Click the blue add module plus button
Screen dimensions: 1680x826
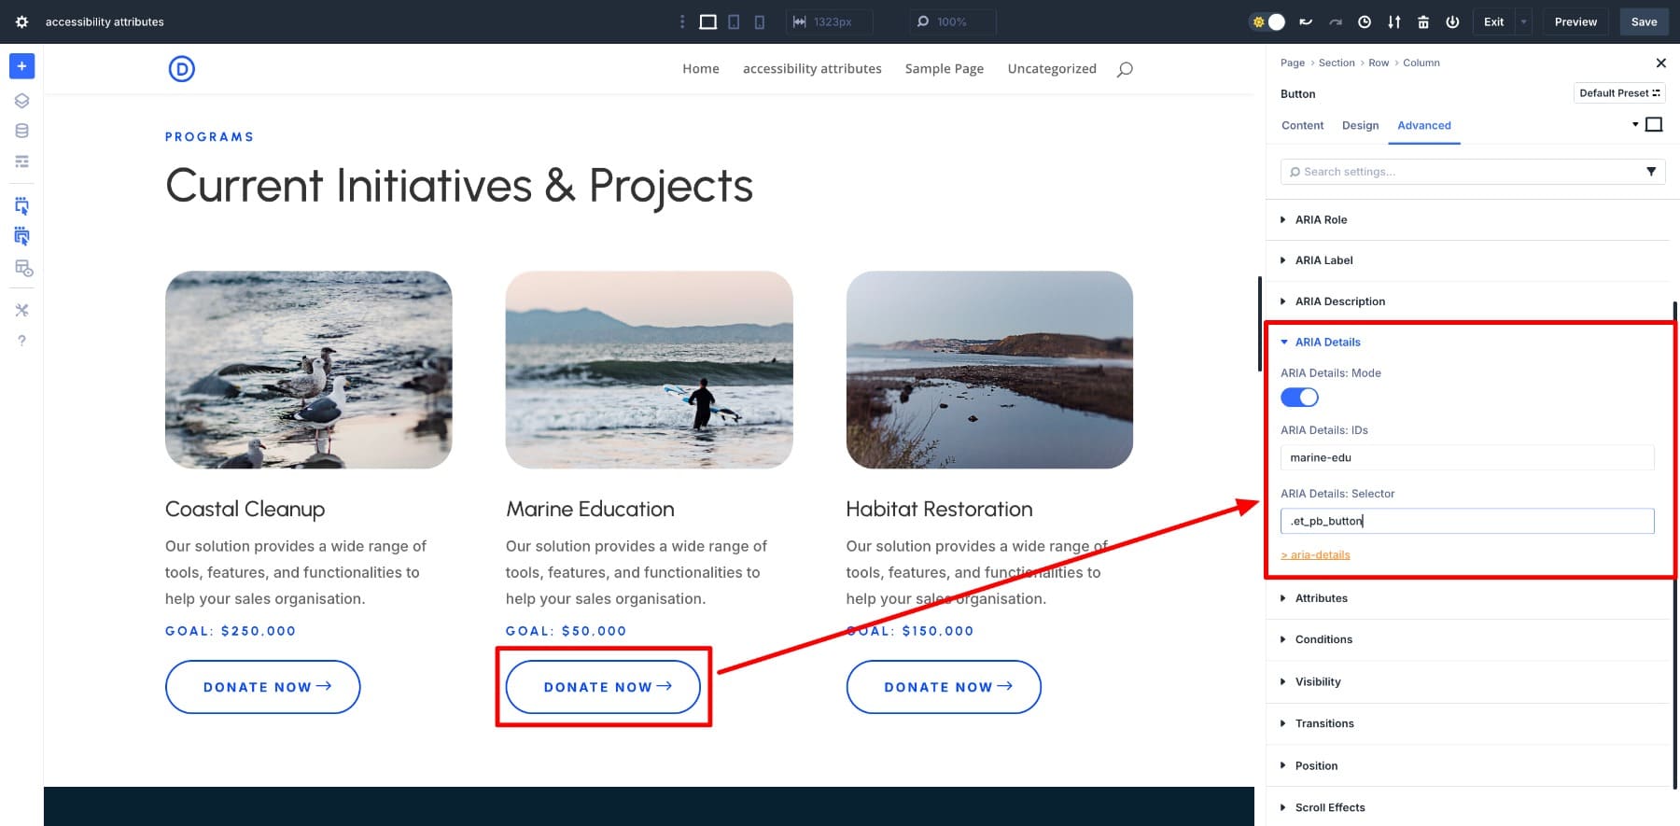click(21, 66)
